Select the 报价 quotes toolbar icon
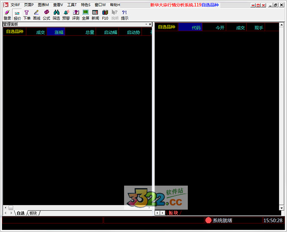The image size is (287, 232). pos(17,15)
